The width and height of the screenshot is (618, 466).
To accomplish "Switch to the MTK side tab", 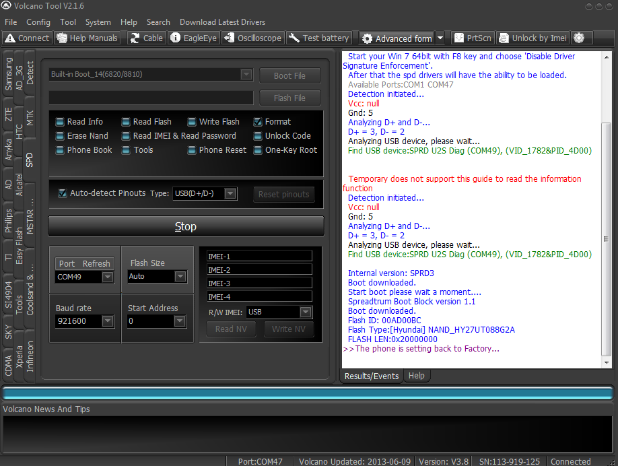I will pos(30,118).
